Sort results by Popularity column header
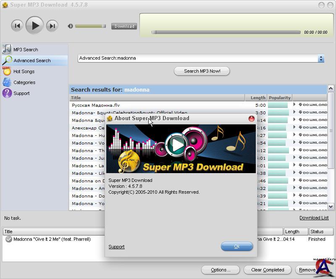This screenshot has height=279, width=336. click(279, 97)
